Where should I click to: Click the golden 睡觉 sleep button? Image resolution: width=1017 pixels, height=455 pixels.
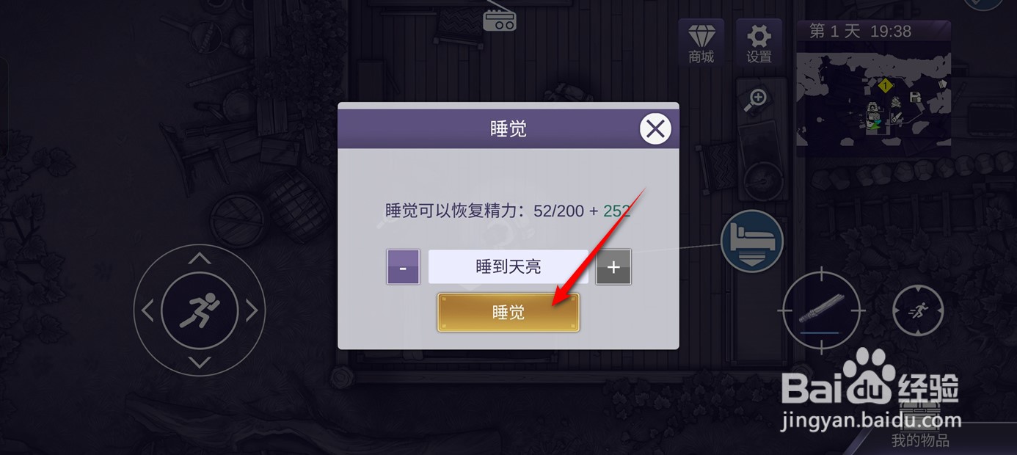[508, 313]
